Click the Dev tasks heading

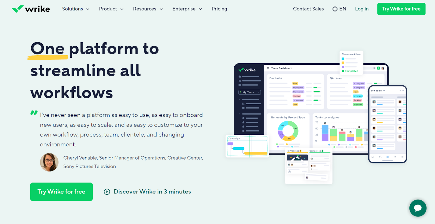pos(276,78)
